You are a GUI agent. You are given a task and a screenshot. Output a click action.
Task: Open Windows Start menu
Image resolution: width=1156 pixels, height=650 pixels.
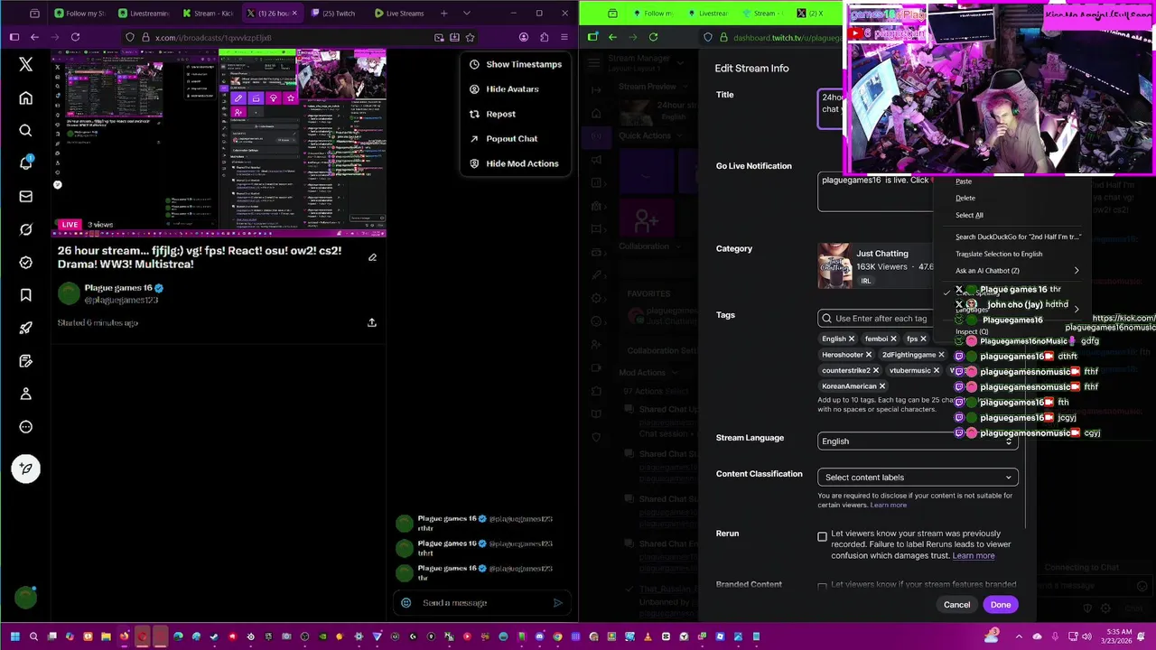coord(14,636)
